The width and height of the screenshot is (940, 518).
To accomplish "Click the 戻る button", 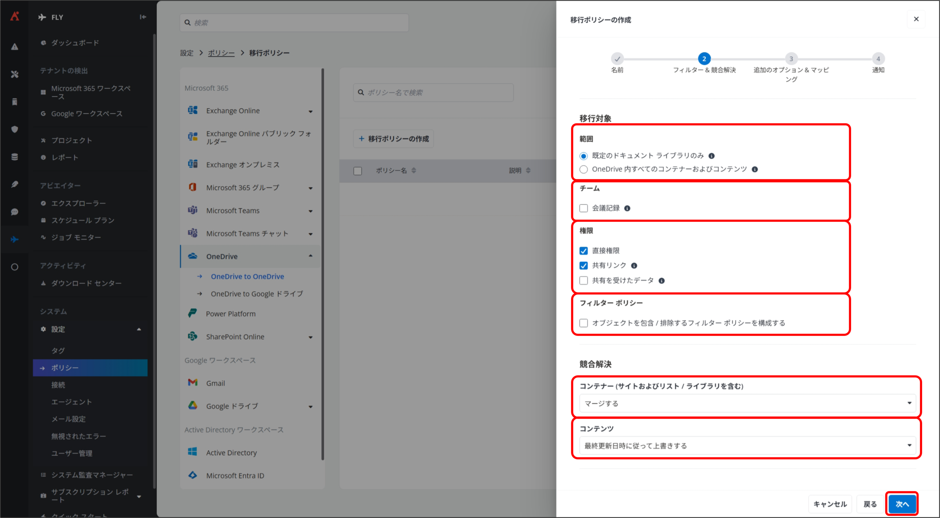I will (x=870, y=504).
